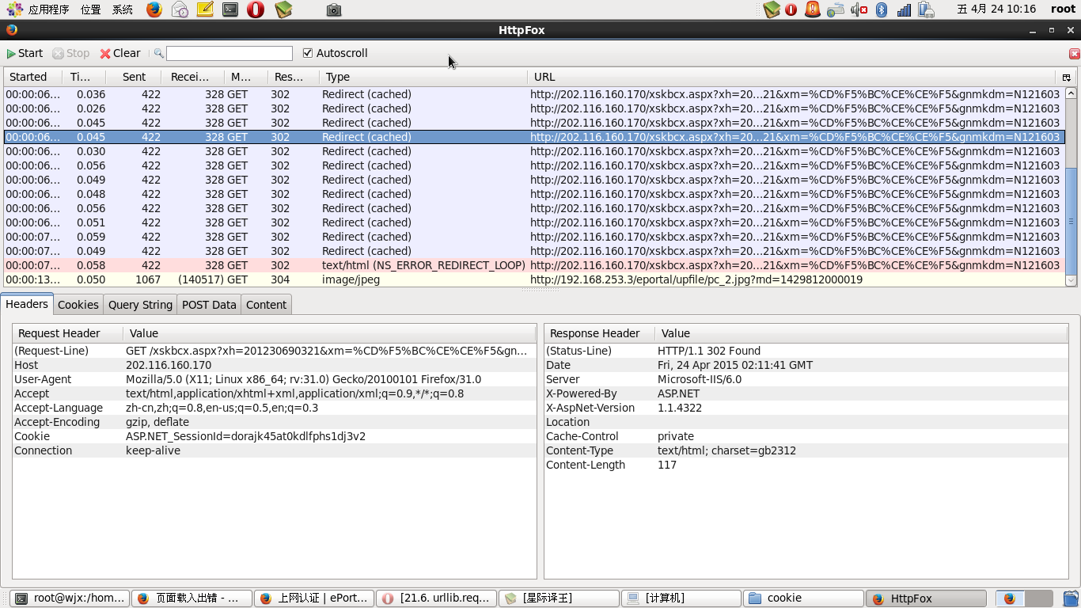Select the redirect row with time 0.036
Image resolution: width=1081 pixels, height=608 pixels.
[x=534, y=94]
